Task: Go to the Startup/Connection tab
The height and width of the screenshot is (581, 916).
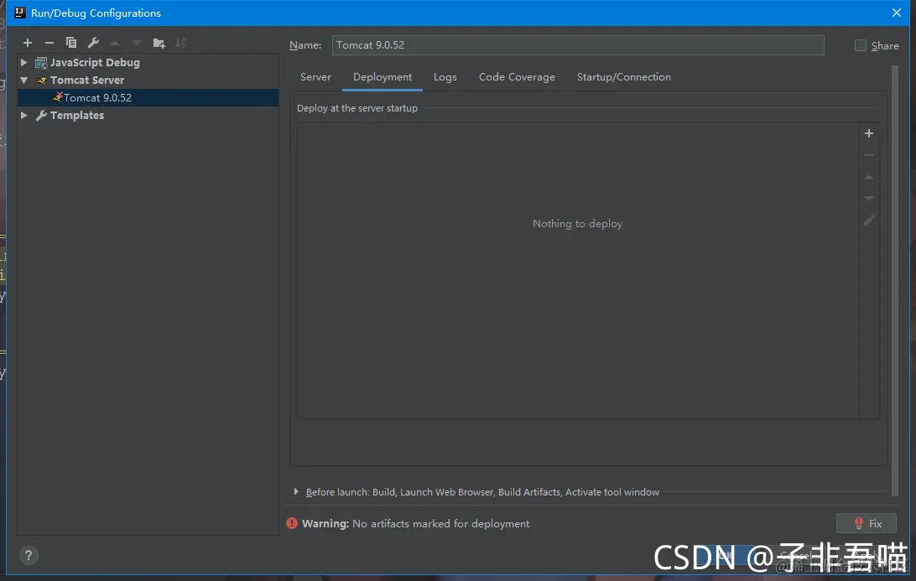Action: click(624, 77)
